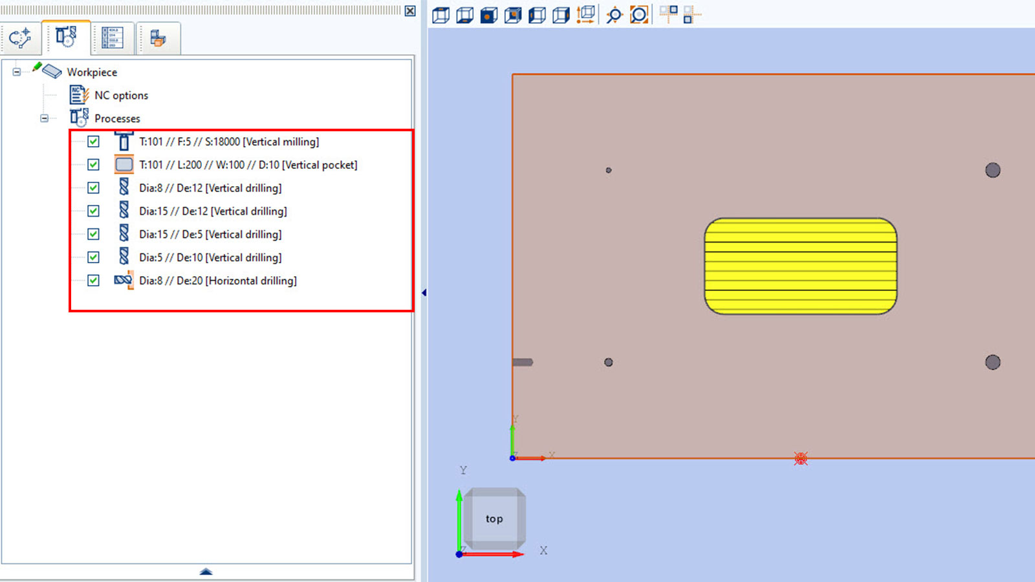Click the zoom-to-fit magnifier icon
1035x582 pixels.
[640, 14]
